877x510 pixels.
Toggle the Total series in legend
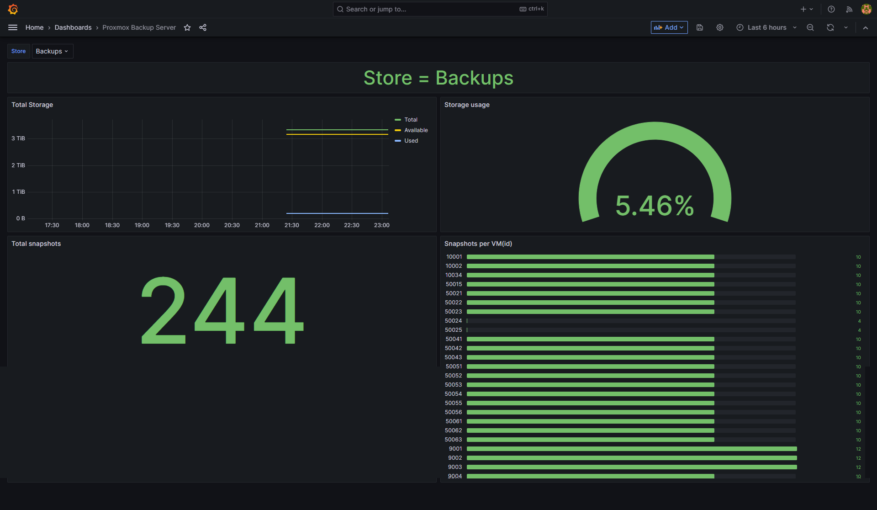411,120
